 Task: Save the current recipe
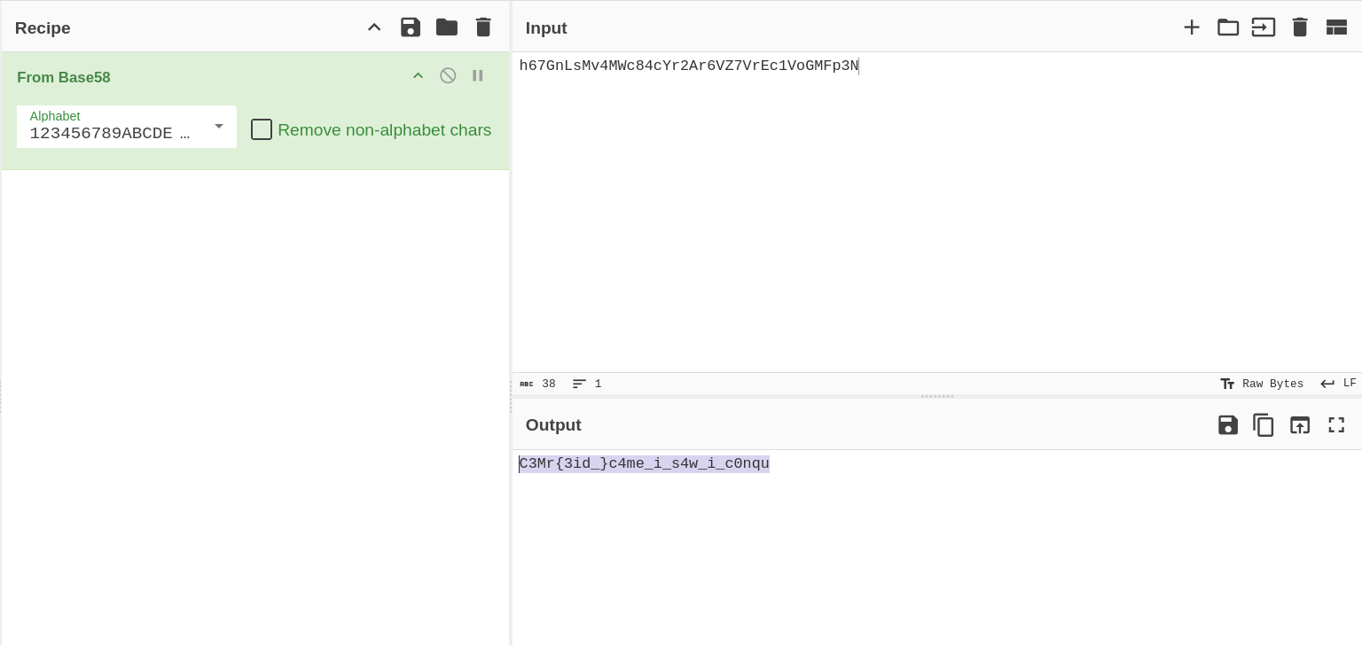[x=411, y=27]
